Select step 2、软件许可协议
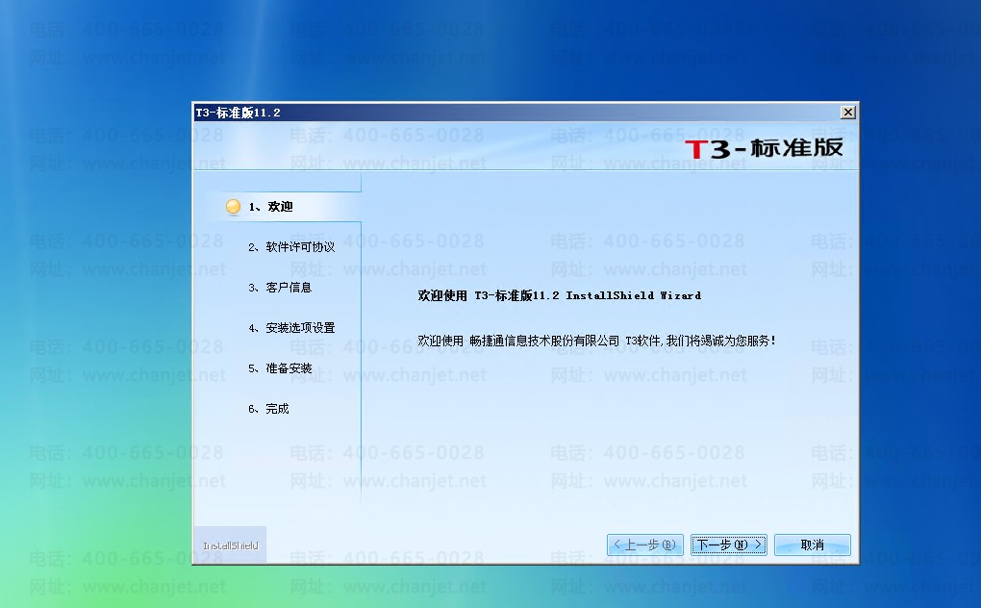This screenshot has height=608, width=981. pos(291,247)
